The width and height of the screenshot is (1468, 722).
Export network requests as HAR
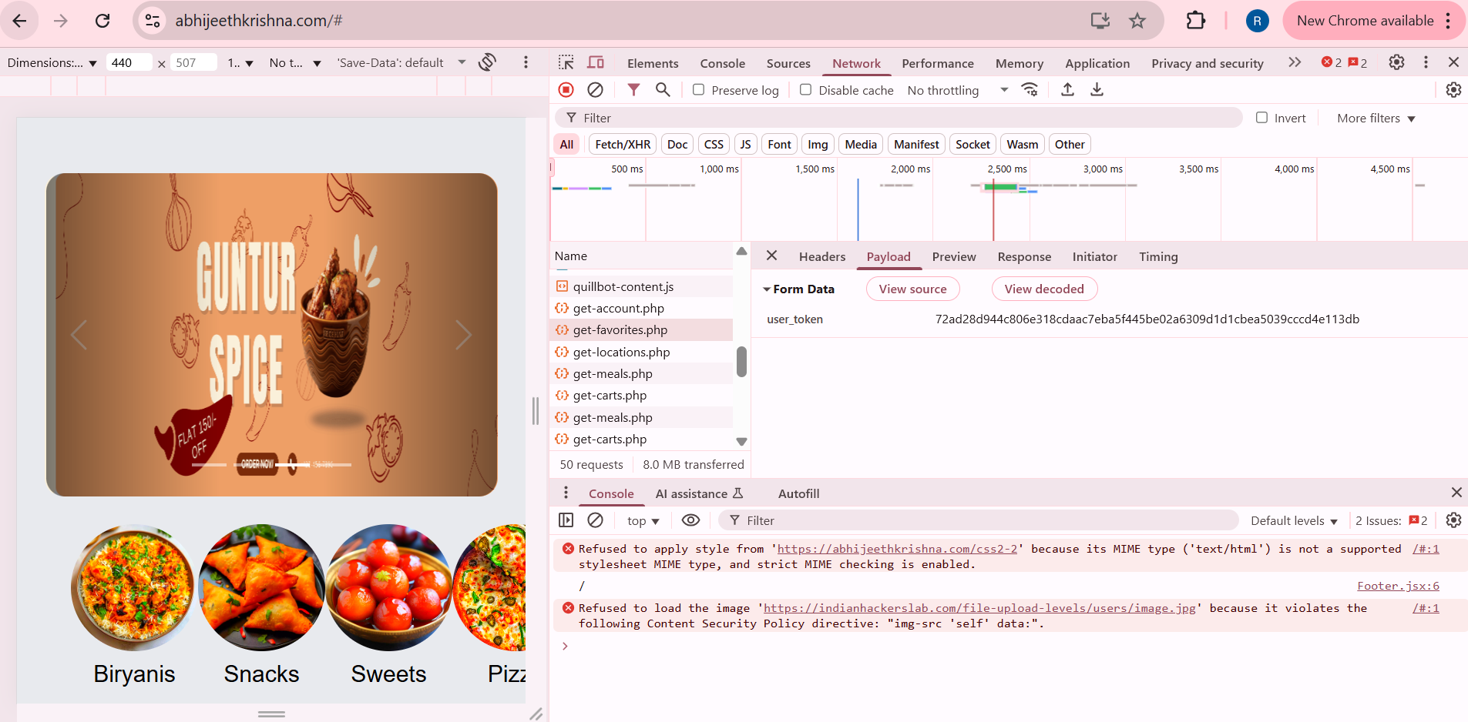tap(1097, 90)
